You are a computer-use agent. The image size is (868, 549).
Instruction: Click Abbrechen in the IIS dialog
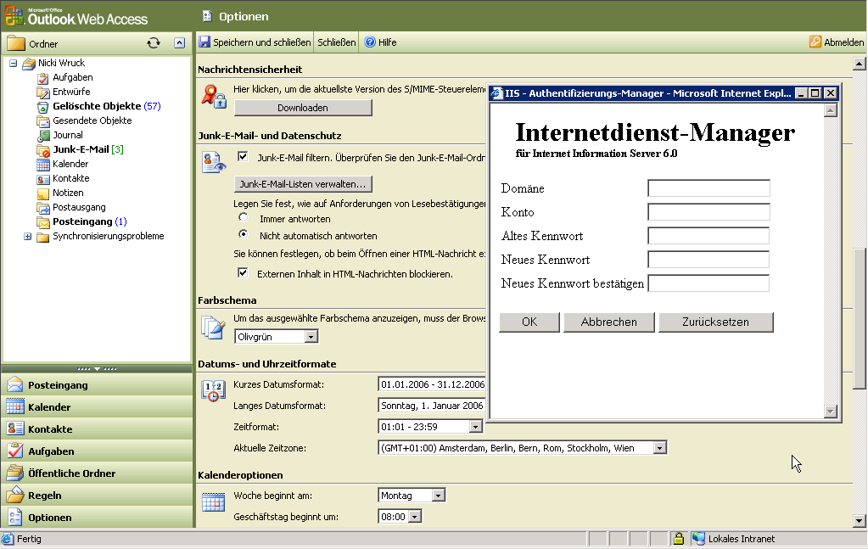pyautogui.click(x=609, y=322)
